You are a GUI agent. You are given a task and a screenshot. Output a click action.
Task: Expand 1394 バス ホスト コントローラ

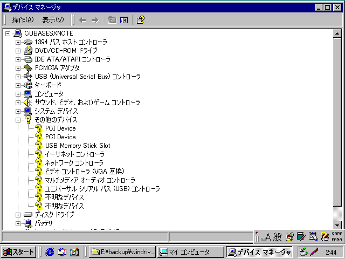[18, 42]
